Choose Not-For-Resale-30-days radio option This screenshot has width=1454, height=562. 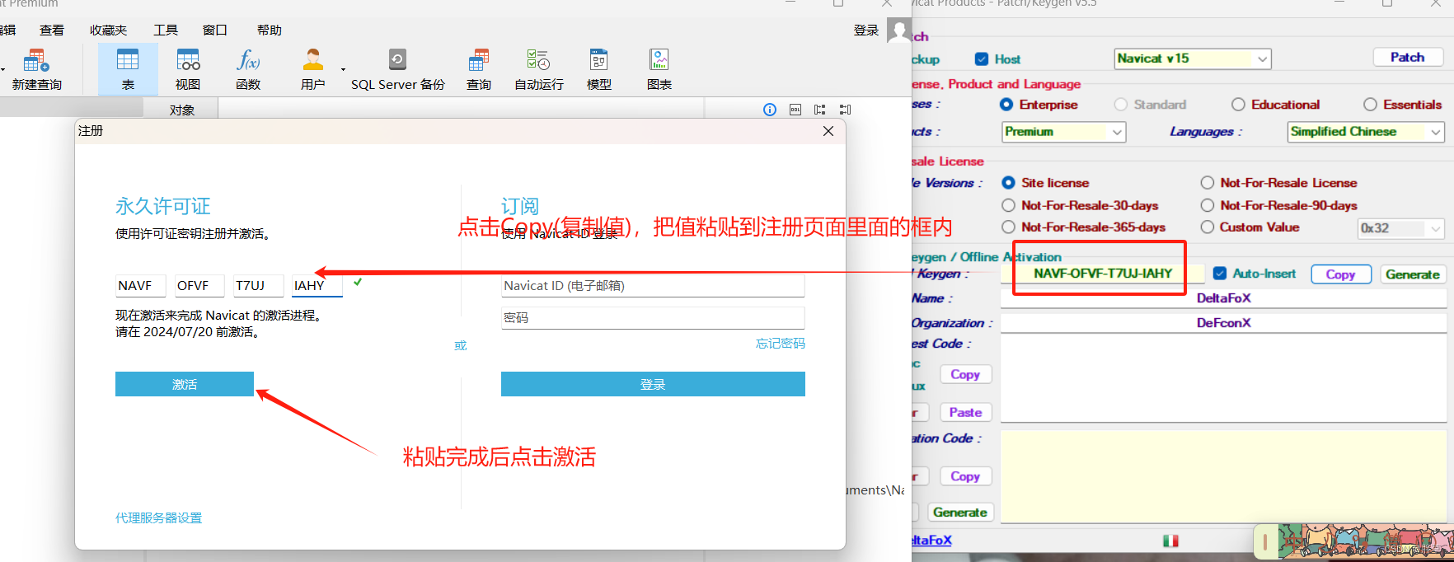tap(1008, 205)
